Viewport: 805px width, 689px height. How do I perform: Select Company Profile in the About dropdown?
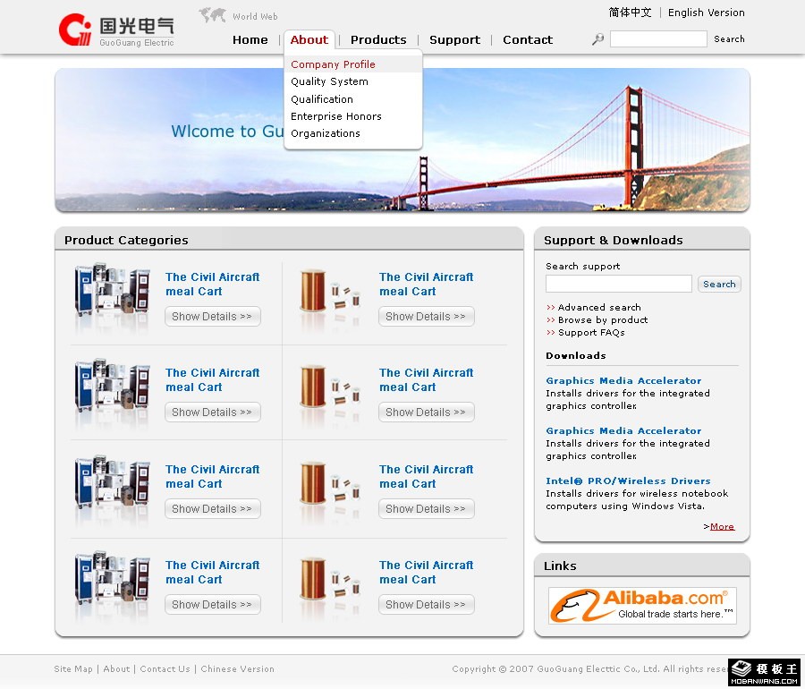pos(353,64)
